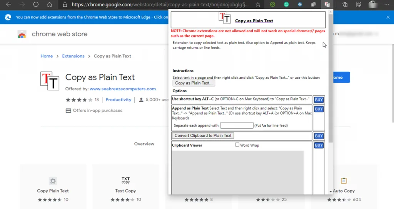This screenshot has width=394, height=209.
Task: Click the web capture screenshot icon
Action: click(x=358, y=4)
